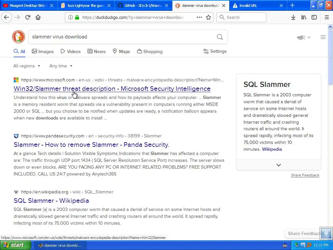The image size is (333, 250).
Task: Click the pandasecurity.com result URL breadcrumb
Action: 91,136
